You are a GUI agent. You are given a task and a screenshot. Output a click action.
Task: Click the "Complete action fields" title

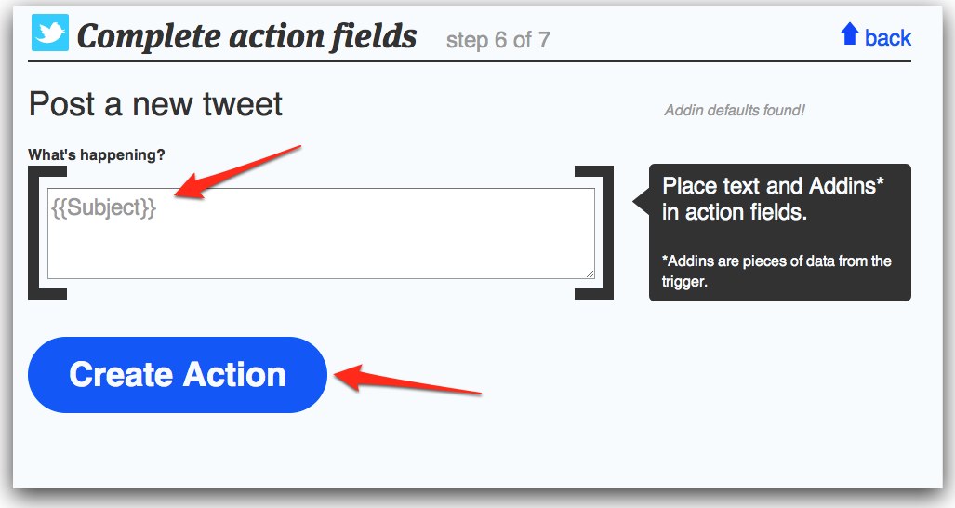pos(246,36)
